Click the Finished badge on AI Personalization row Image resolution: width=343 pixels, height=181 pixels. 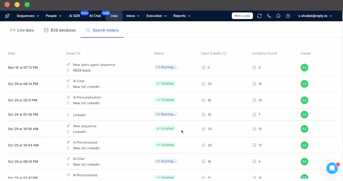click(165, 100)
